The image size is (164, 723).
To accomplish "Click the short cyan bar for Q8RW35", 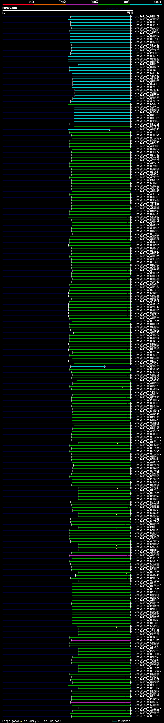I will click(88, 366).
